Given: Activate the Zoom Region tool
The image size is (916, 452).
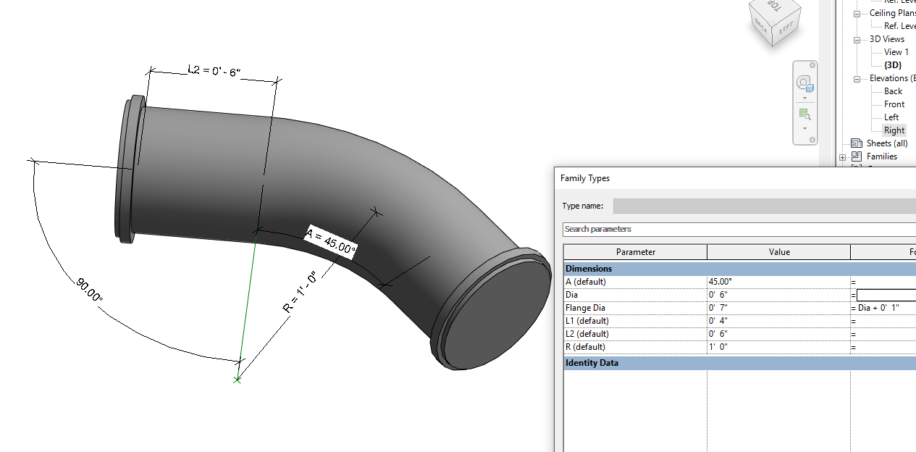Looking at the screenshot, I should pos(804,114).
